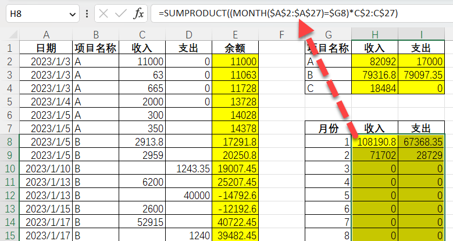Select column A header
This screenshot has width=453, height=241.
46,35
